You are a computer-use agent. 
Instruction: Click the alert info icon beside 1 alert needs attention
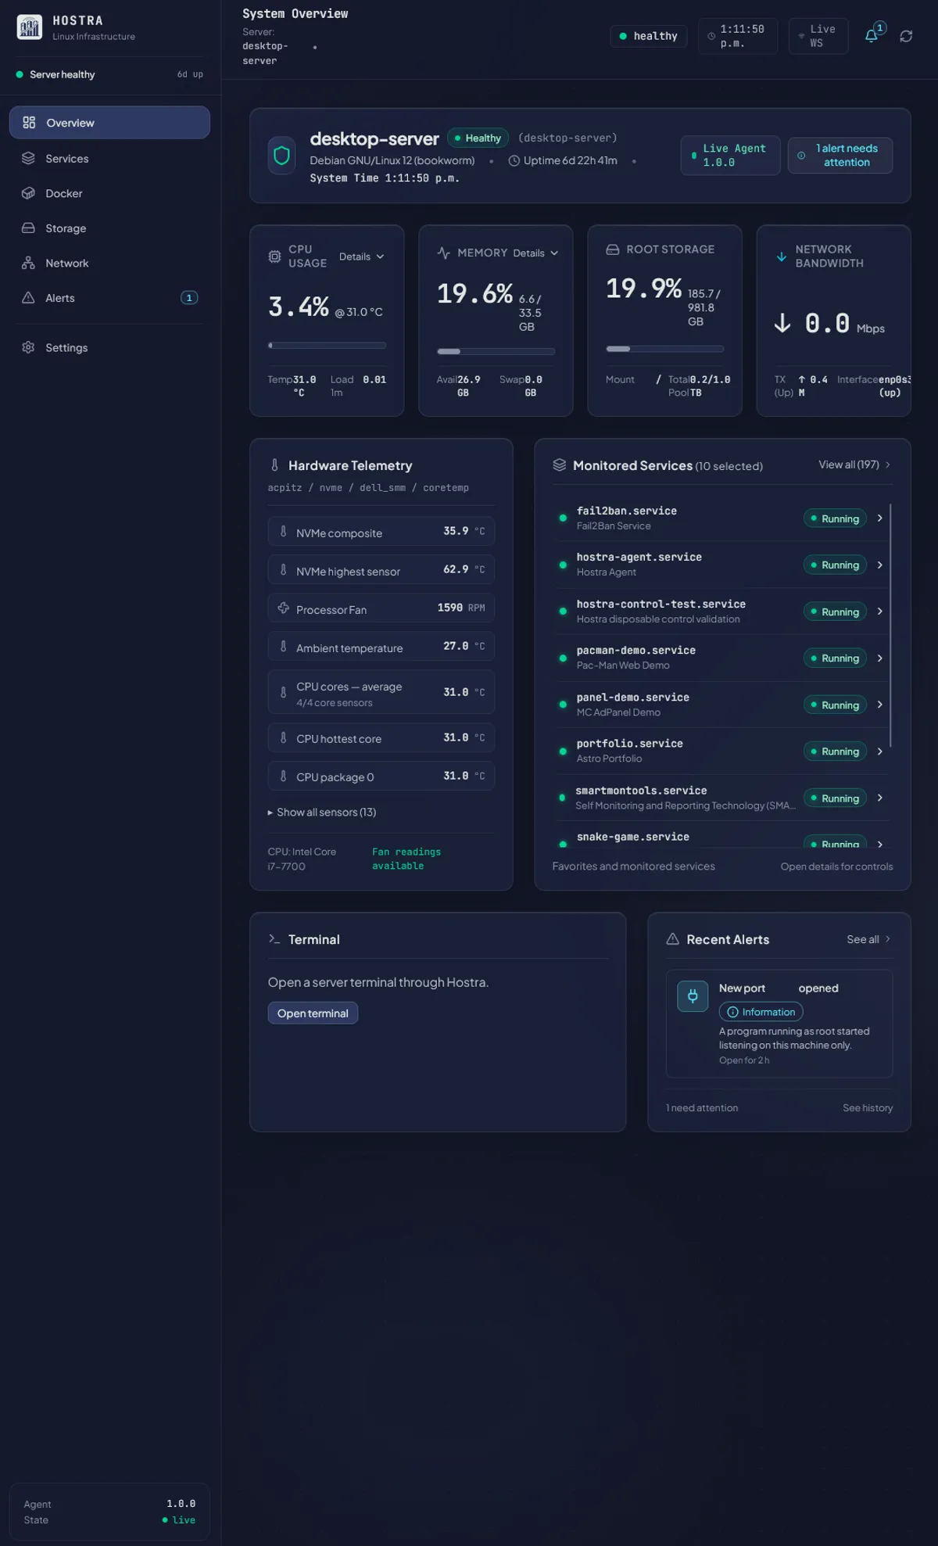click(x=801, y=156)
